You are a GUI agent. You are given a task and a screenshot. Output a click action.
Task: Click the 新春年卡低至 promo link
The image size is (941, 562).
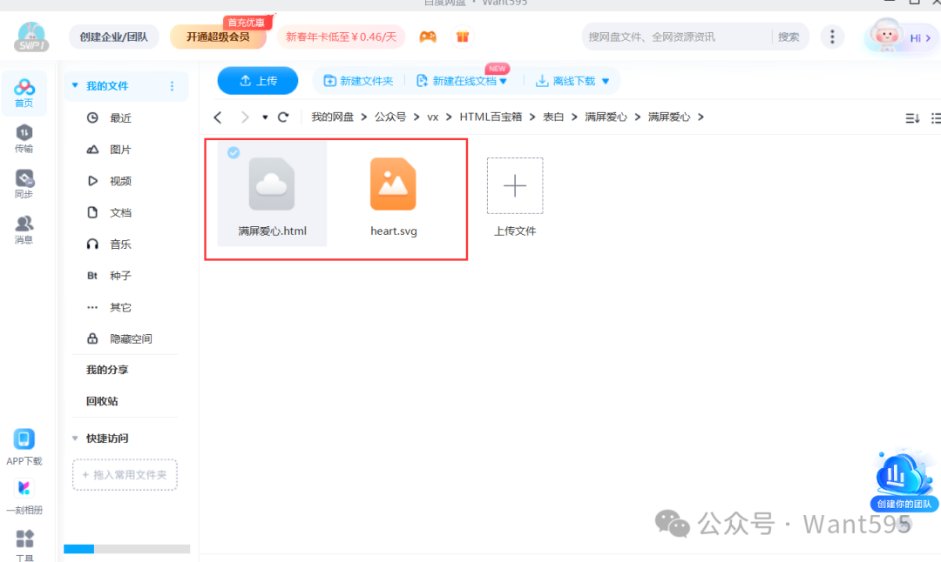(341, 37)
